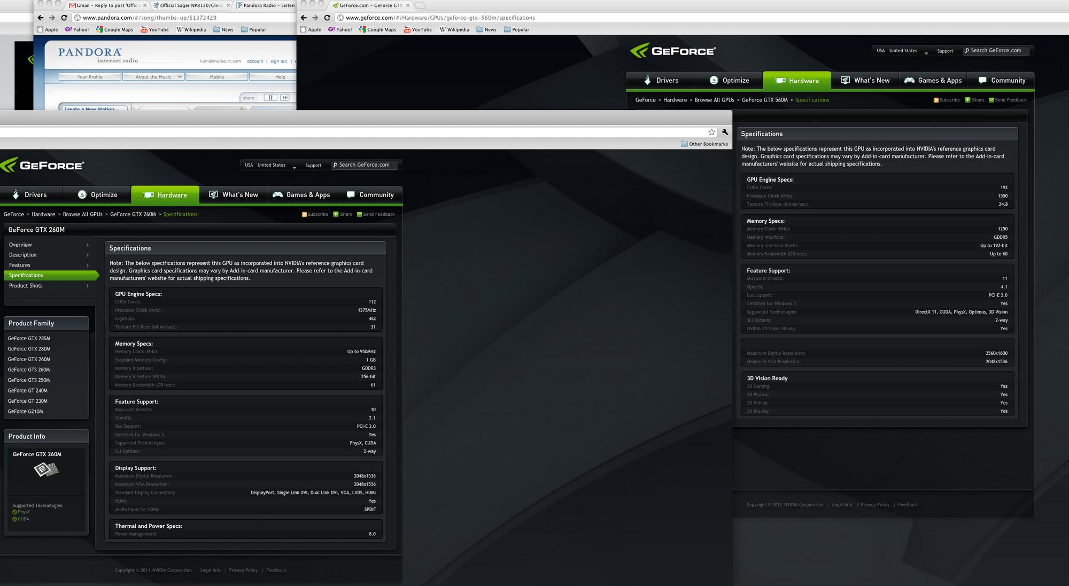Click GeForce GTX 560M breadcrumb link
This screenshot has height=586, width=1069.
coord(765,100)
